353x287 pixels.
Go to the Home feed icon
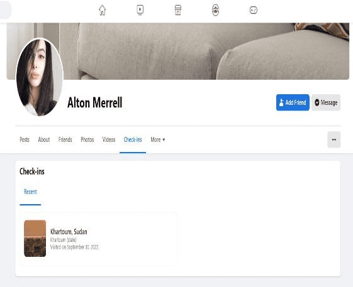[x=102, y=10]
